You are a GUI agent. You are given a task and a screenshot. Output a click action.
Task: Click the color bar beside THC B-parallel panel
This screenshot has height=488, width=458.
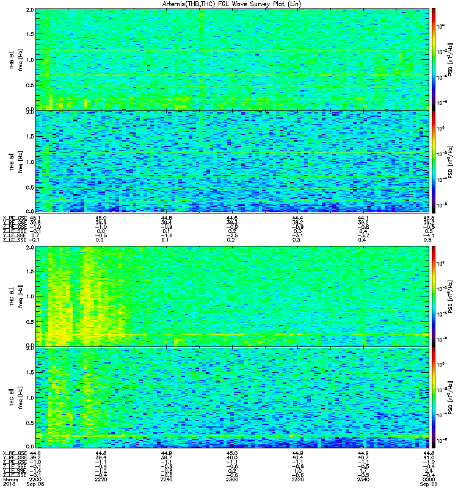point(434,398)
